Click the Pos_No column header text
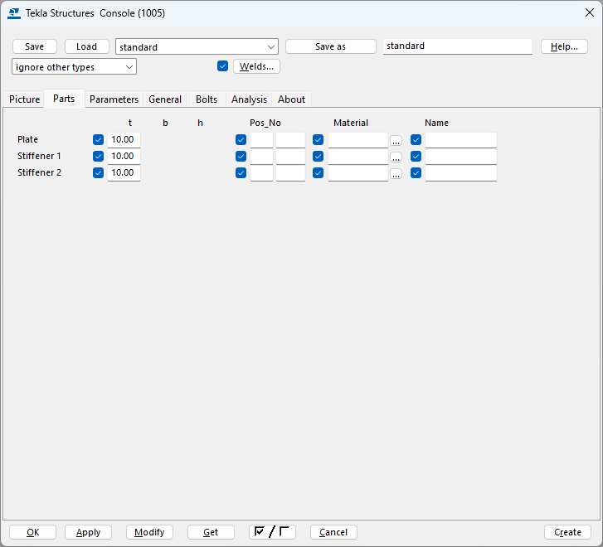 265,123
